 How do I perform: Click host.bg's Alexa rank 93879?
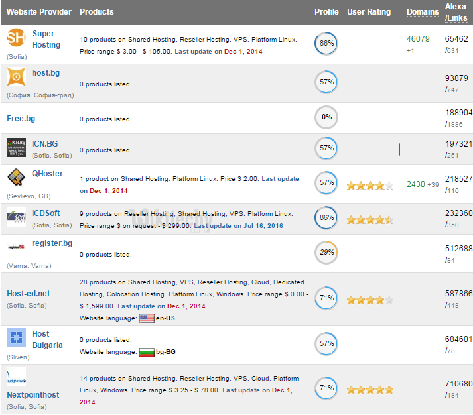(x=456, y=78)
